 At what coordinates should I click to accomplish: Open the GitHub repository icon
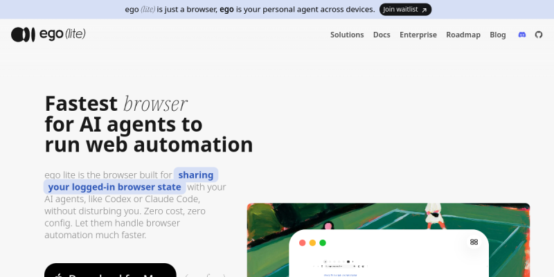tap(539, 35)
